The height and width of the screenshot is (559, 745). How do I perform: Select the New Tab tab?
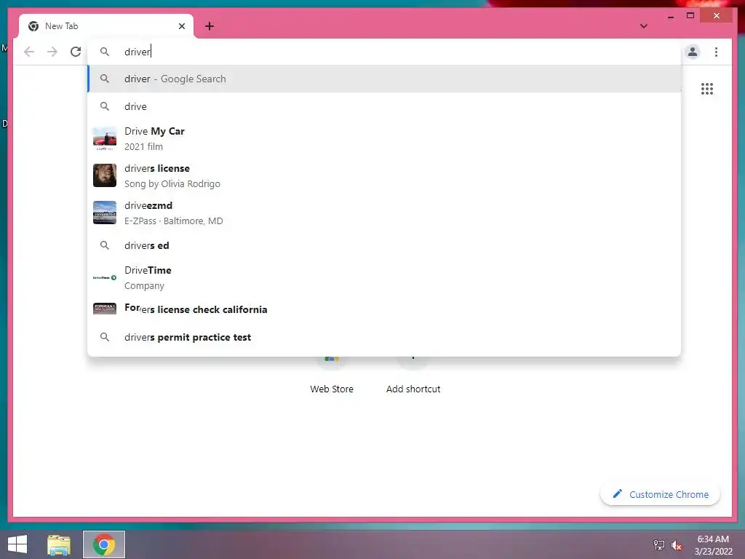pos(106,26)
